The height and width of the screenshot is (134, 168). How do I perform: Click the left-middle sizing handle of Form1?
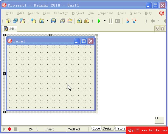pos(4,74)
